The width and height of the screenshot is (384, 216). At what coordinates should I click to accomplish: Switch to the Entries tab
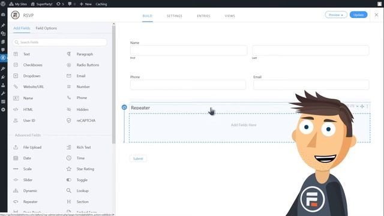[203, 16]
